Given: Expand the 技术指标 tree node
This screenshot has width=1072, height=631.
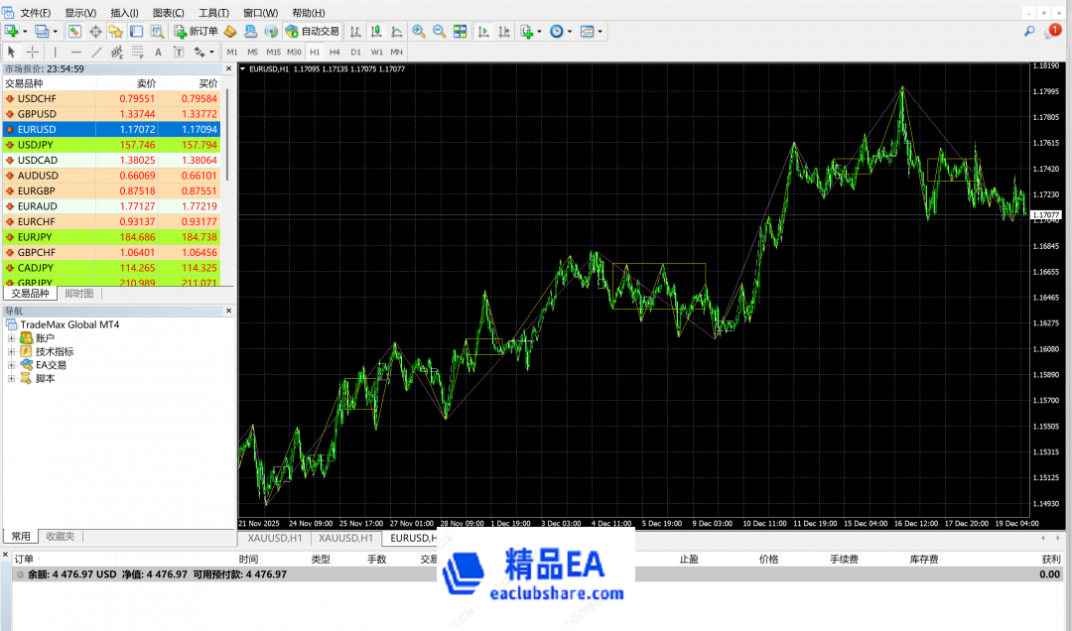Looking at the screenshot, I should tap(12, 351).
